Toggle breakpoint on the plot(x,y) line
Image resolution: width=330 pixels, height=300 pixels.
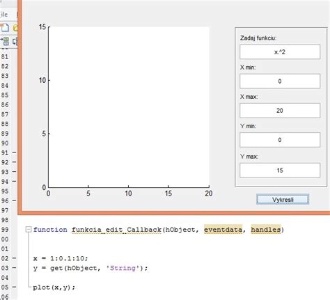click(x=14, y=287)
